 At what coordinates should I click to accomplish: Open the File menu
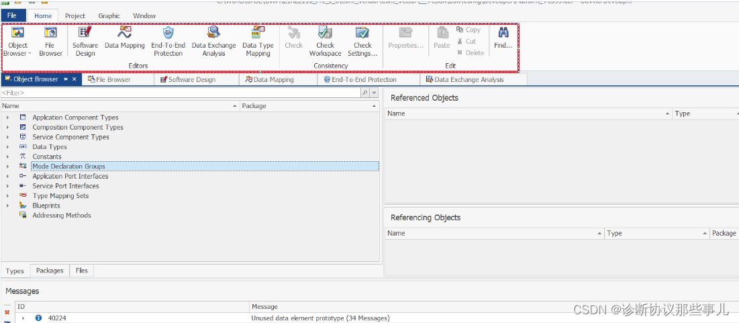tap(12, 15)
